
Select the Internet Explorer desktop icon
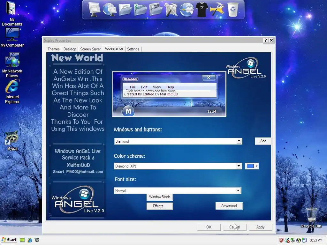coord(12,91)
